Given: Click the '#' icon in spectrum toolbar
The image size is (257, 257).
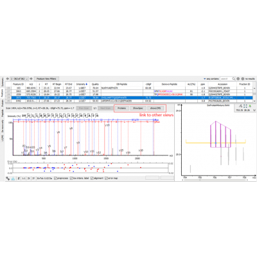Looking at the screenshot, I should point(19,178).
